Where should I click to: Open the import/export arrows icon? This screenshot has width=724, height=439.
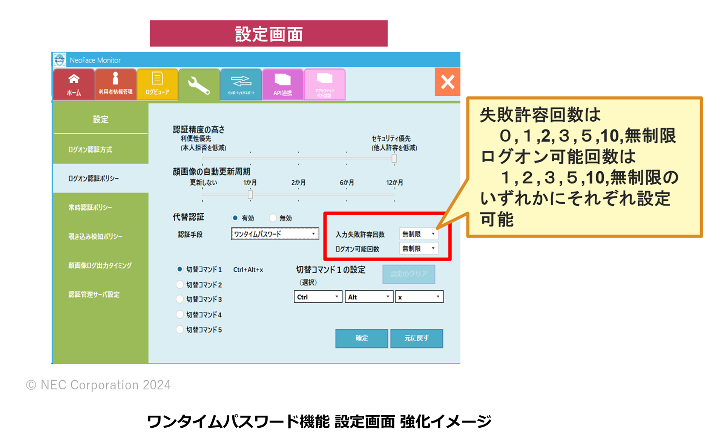241,84
